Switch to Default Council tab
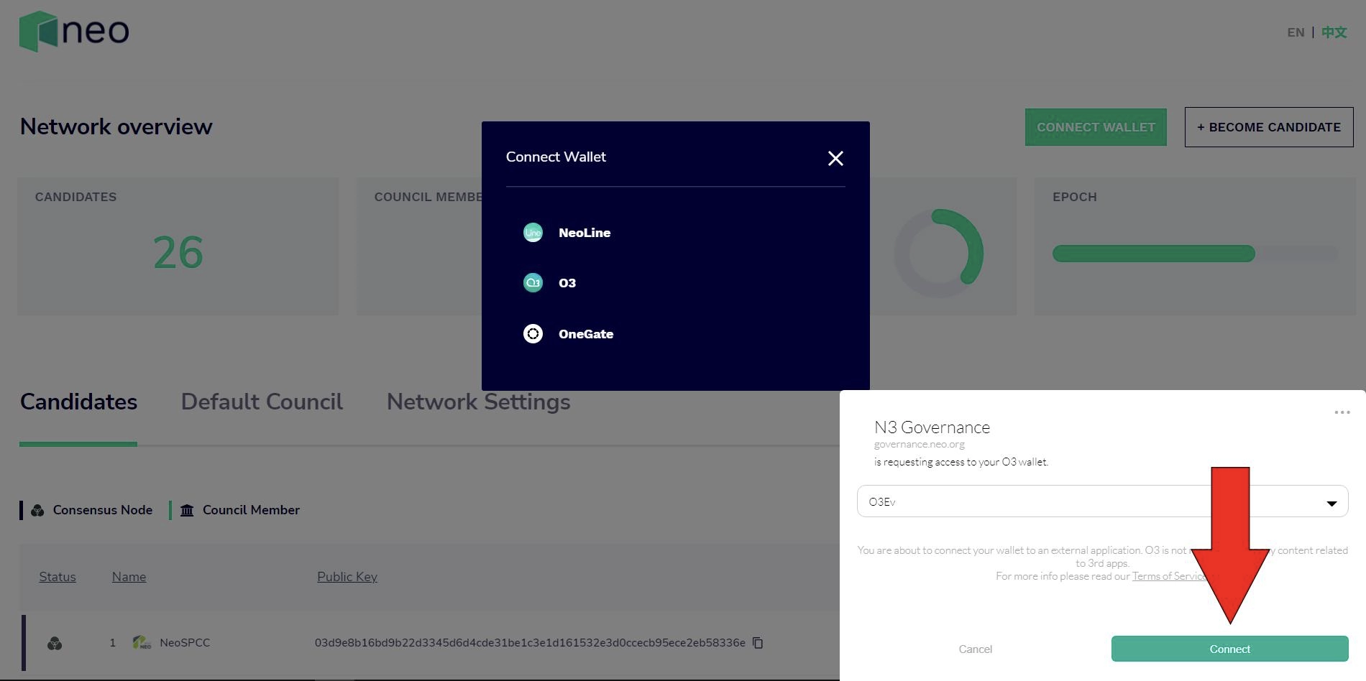Viewport: 1366px width, 681px height. 262,402
